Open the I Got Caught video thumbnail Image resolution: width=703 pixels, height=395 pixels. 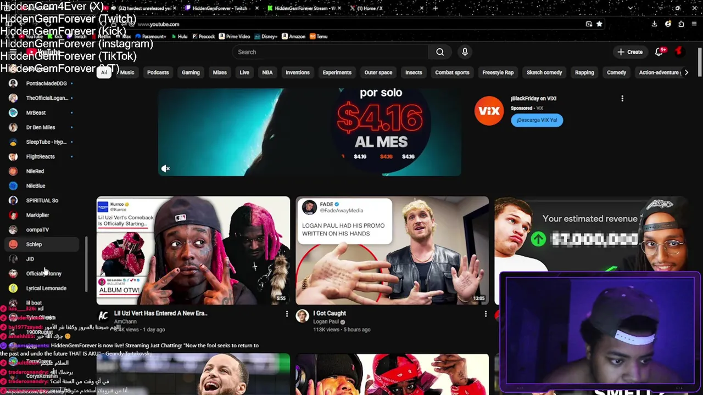pyautogui.click(x=392, y=250)
